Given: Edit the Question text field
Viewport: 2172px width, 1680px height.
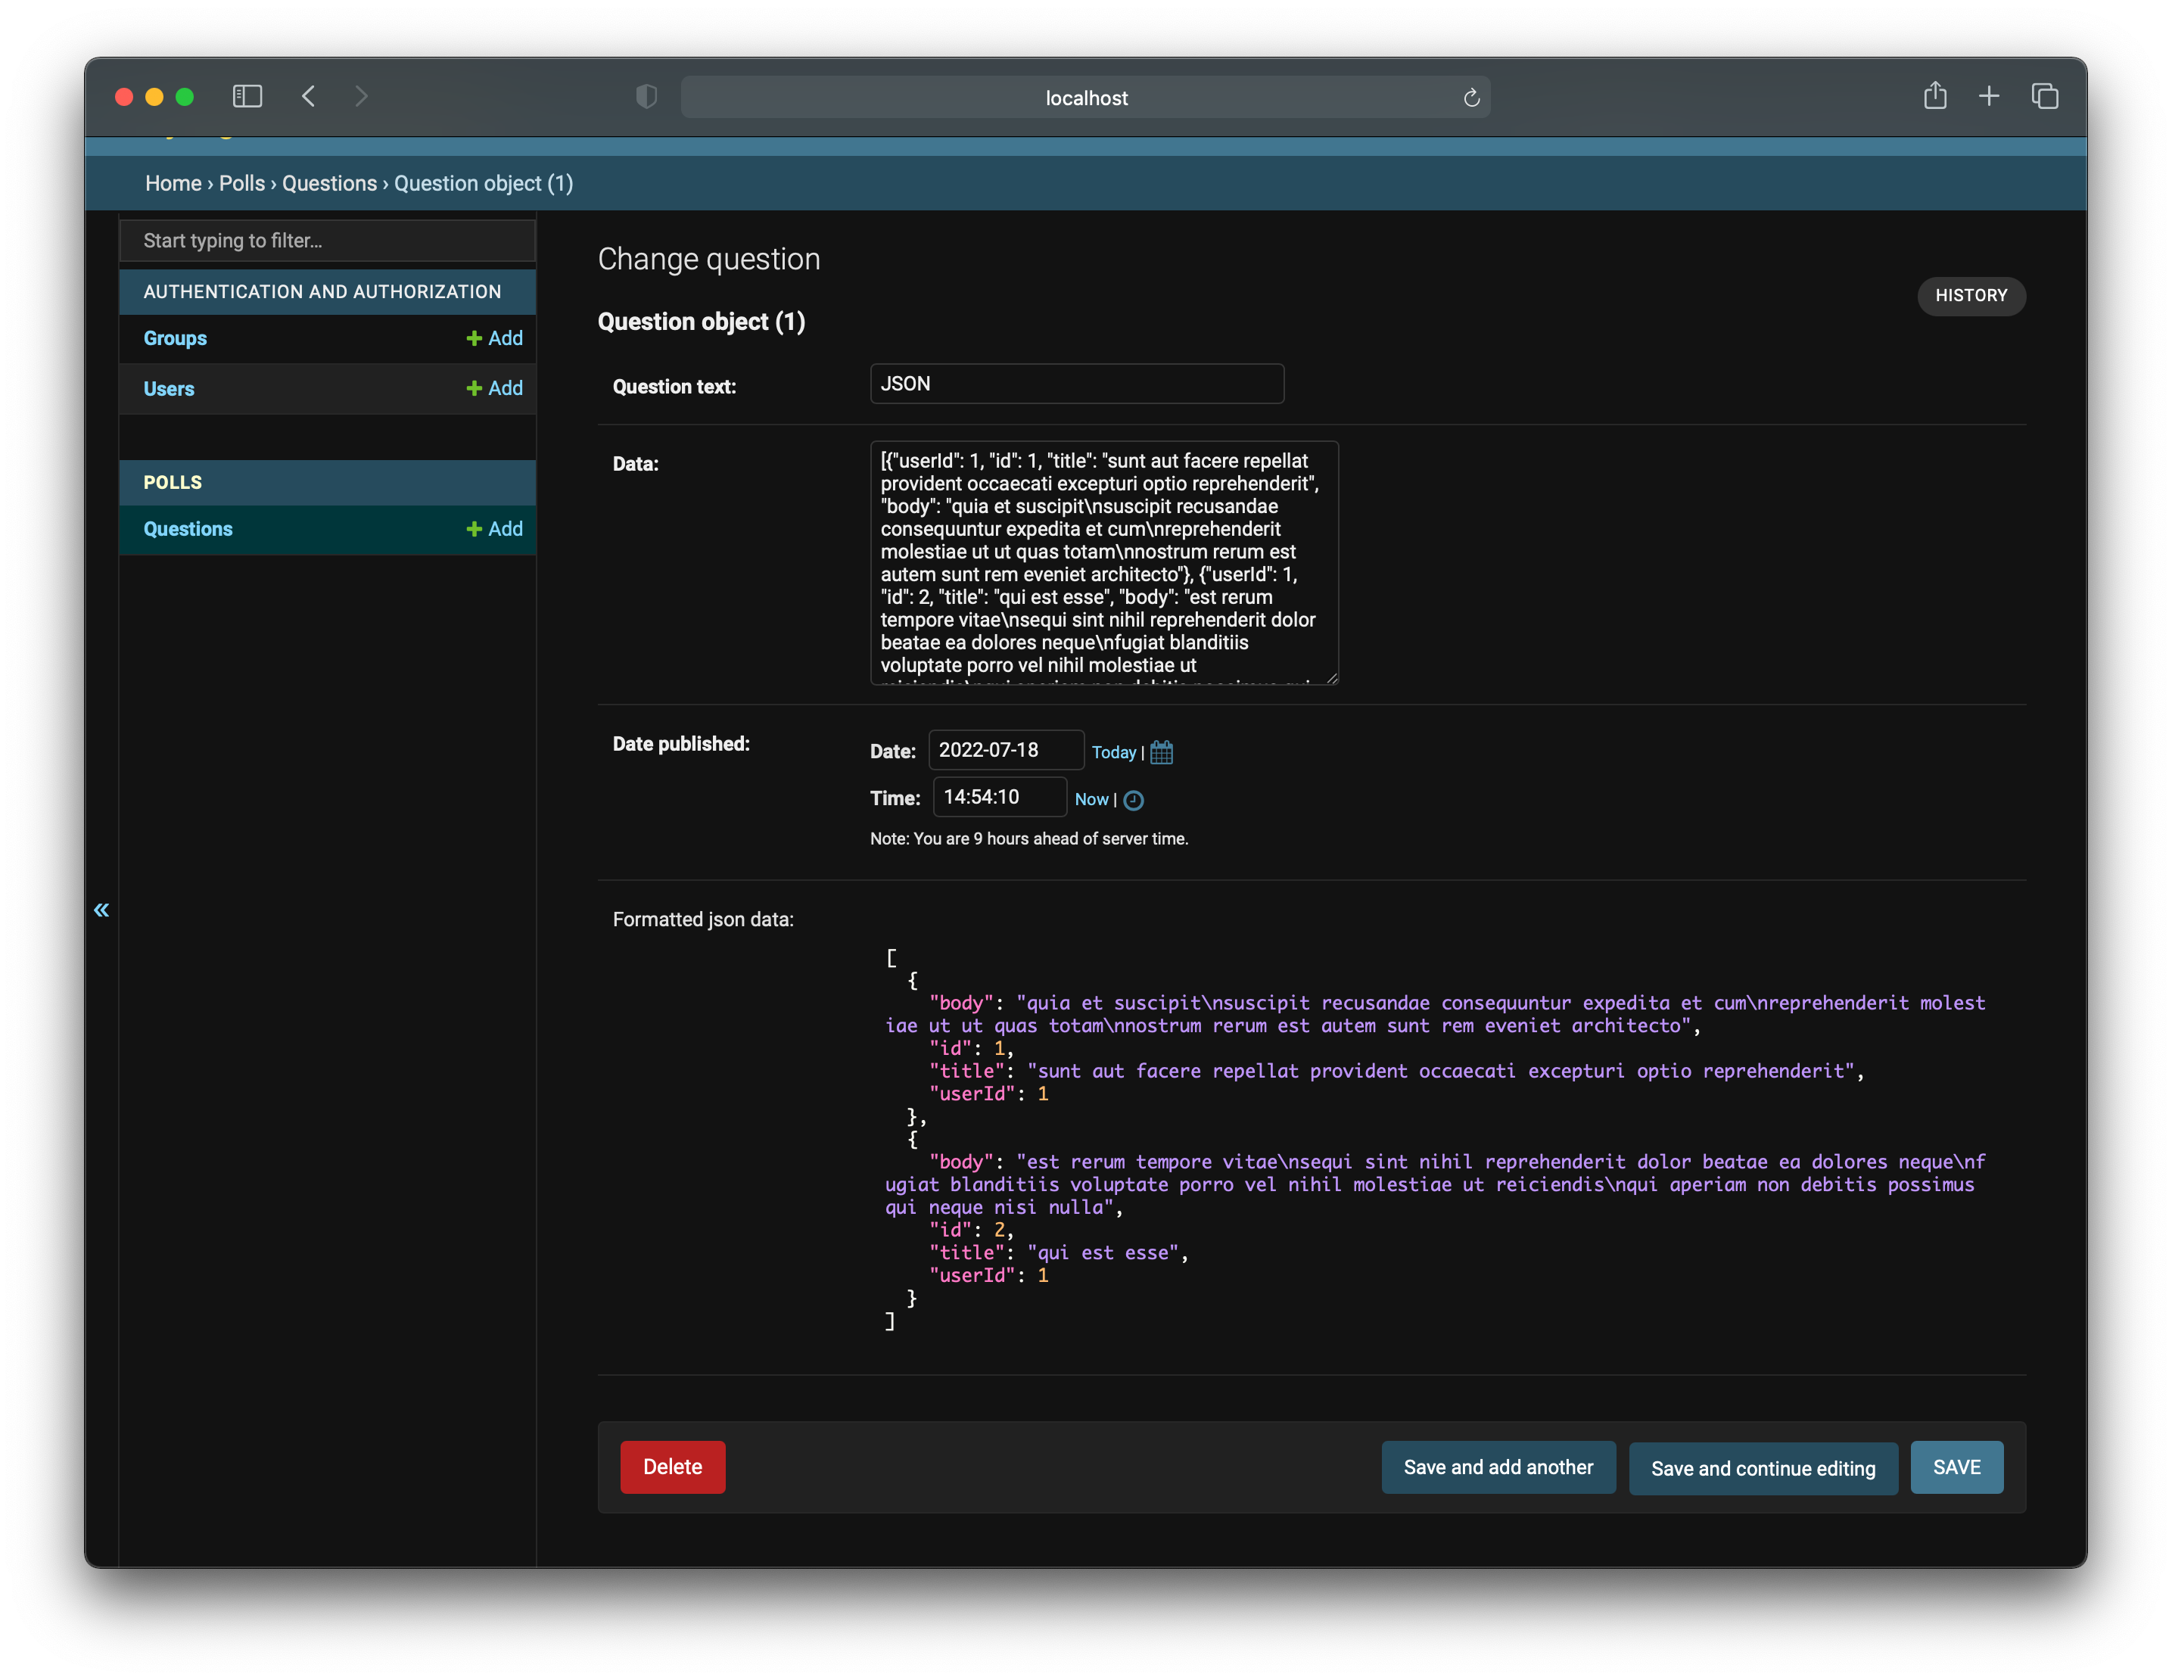Looking at the screenshot, I should [1076, 384].
